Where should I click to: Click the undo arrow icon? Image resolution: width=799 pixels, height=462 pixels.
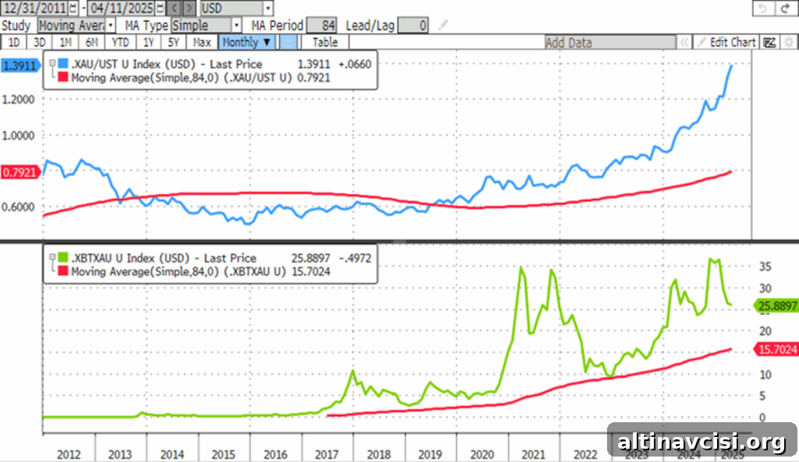tap(763, 8)
